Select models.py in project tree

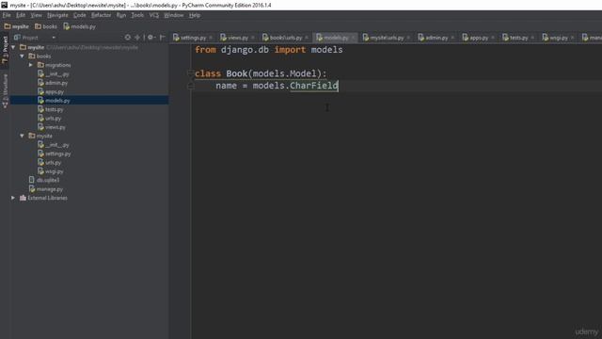click(x=57, y=101)
